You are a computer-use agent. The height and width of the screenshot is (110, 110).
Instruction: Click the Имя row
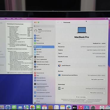coord(82,43)
